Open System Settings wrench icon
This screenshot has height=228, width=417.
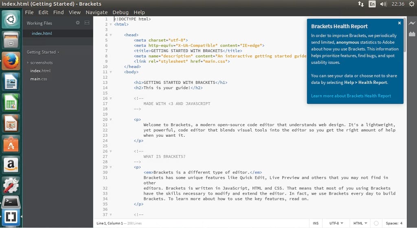tap(11, 186)
